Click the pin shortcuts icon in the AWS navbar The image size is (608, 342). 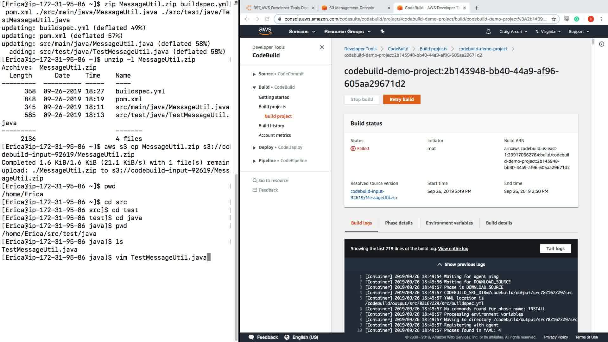(382, 31)
